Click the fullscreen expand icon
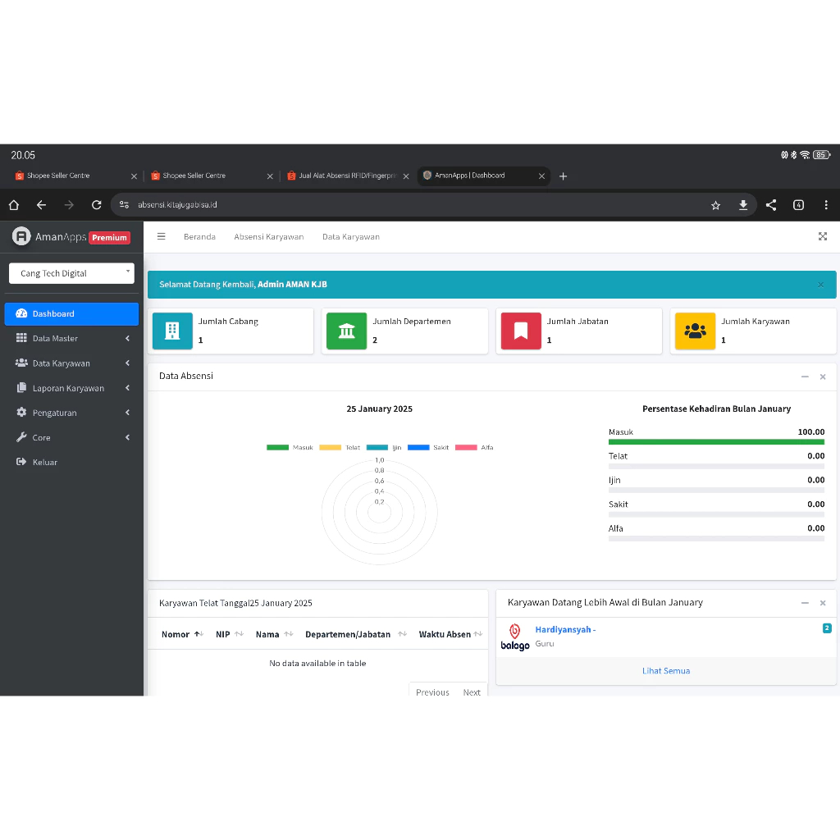Viewport: 840px width, 840px height. point(822,236)
